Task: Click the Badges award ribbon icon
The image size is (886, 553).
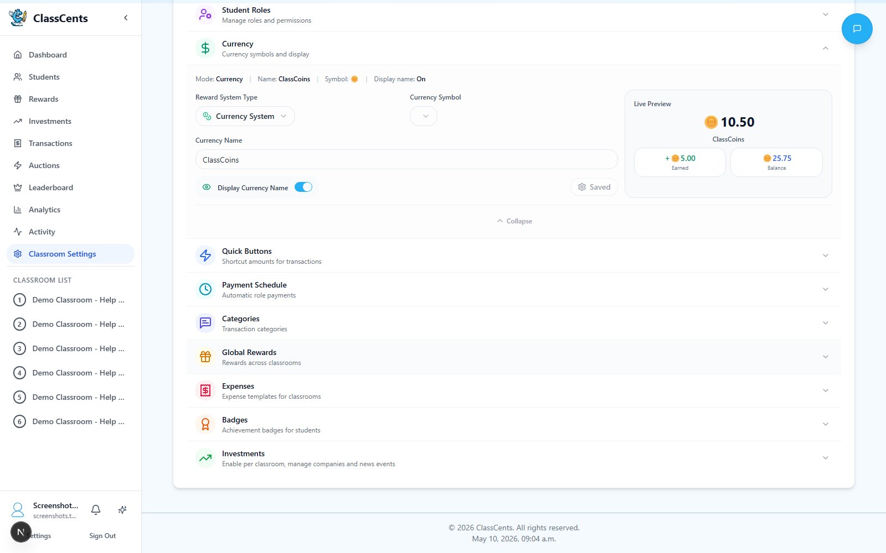Action: [x=205, y=424]
